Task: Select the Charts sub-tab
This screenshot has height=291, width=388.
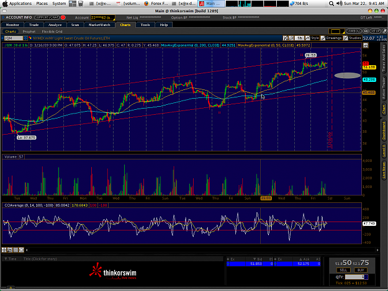Action: 11,32
